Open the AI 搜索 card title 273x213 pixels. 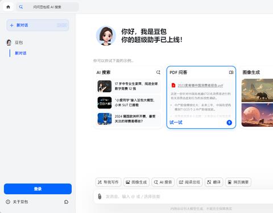point(104,72)
